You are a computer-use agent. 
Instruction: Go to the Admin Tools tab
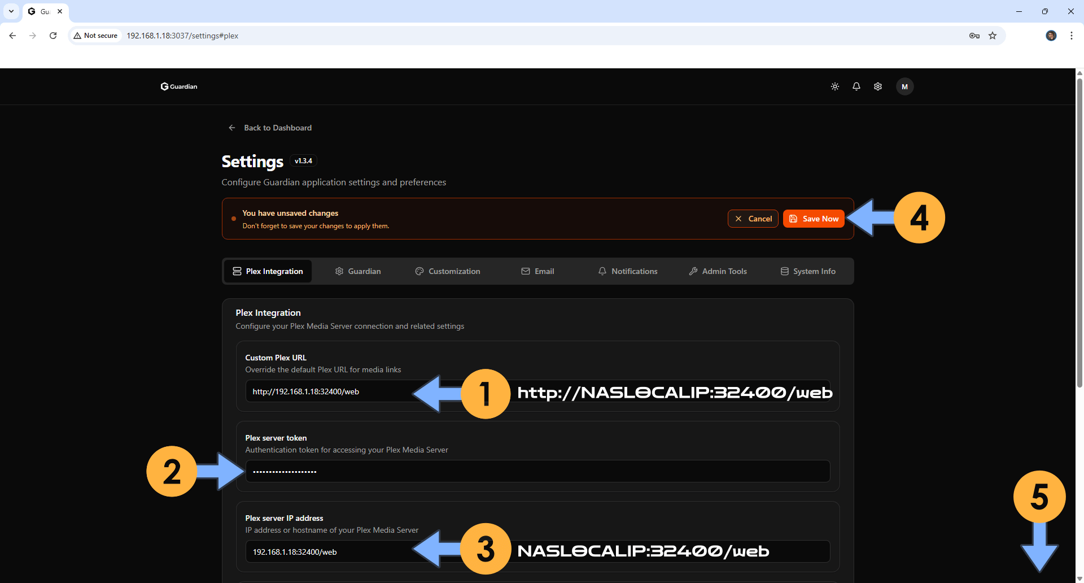click(x=718, y=271)
